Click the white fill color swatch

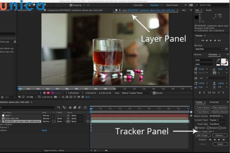pyautogui.click(x=223, y=61)
